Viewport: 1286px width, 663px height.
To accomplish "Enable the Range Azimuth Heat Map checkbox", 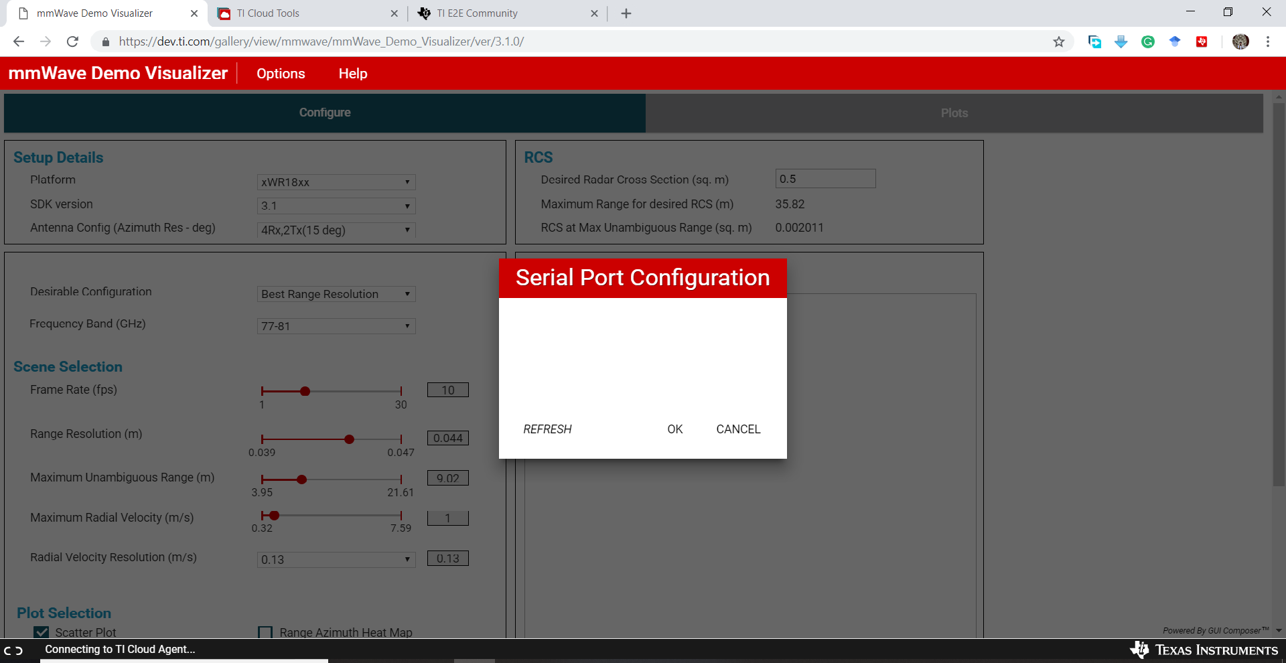I will click(x=265, y=632).
